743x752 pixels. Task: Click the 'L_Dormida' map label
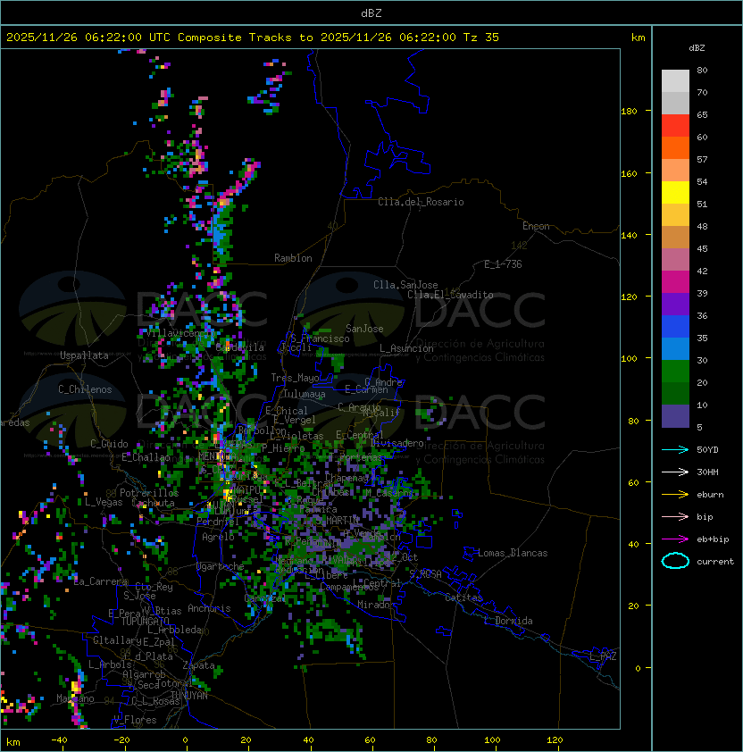pyautogui.click(x=508, y=621)
